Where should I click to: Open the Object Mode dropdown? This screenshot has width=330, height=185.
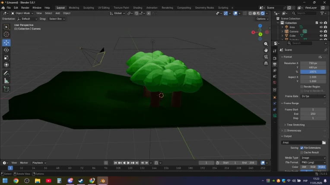(x=22, y=13)
